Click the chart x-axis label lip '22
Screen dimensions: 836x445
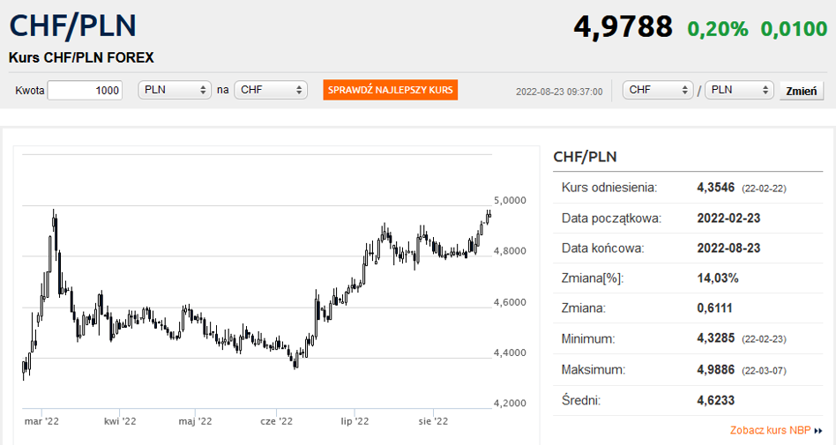click(x=355, y=421)
